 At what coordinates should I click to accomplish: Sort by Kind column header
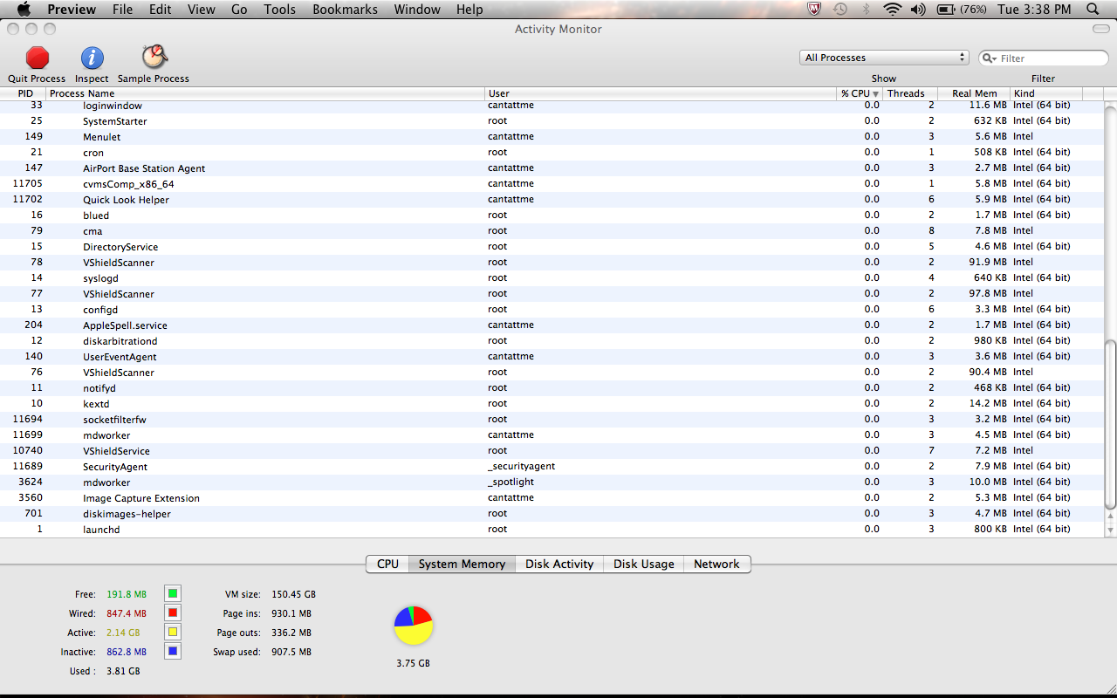tap(1046, 93)
